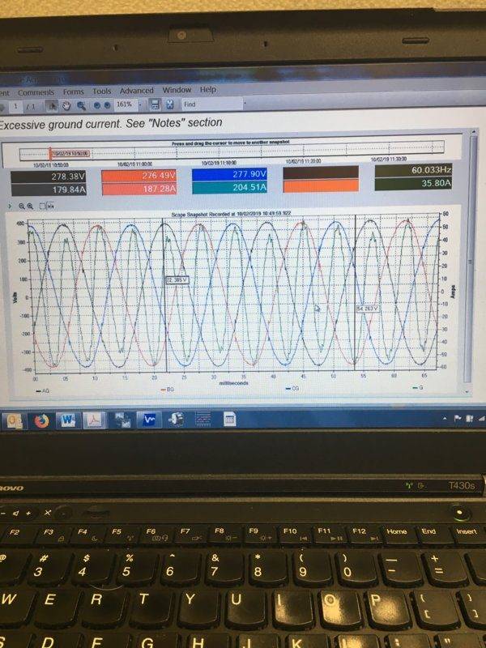486x648 pixels.
Task: Click the Action Center flag tray icon
Action: point(458,418)
